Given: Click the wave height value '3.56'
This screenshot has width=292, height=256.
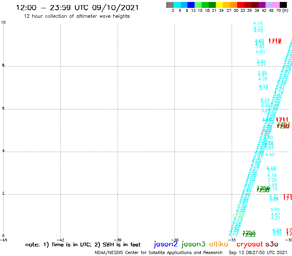Looking at the screenshot, I should (275, 210).
